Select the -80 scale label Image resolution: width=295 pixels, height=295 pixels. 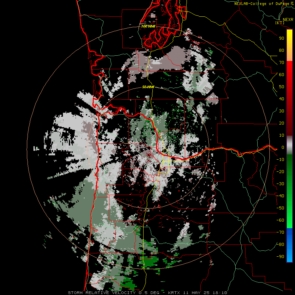pyautogui.click(x=280, y=245)
